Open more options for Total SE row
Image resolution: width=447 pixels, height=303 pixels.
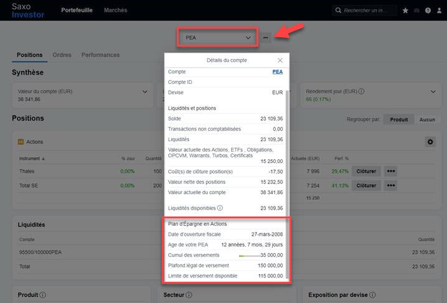[391, 185]
